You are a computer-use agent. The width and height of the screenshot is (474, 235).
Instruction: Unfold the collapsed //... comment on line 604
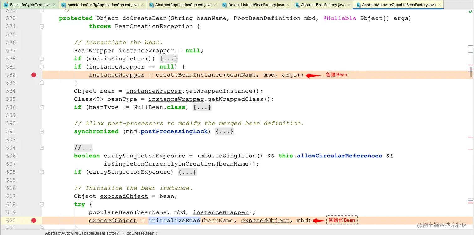point(83,148)
